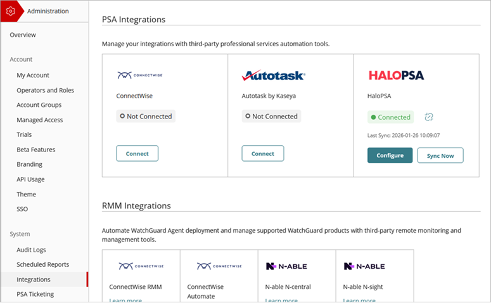Click the RMM Integrations heading
Image resolution: width=491 pixels, height=303 pixels.
click(136, 206)
